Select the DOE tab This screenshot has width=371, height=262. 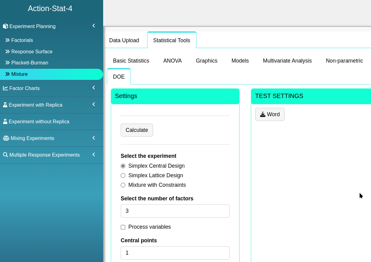pyautogui.click(x=119, y=76)
